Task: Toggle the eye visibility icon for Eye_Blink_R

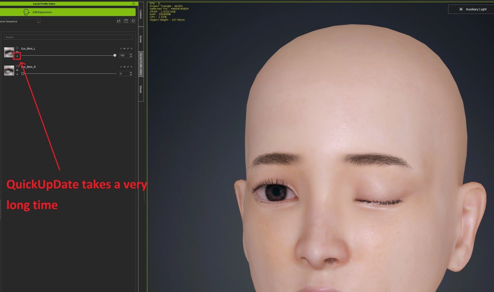Action: tap(17, 70)
